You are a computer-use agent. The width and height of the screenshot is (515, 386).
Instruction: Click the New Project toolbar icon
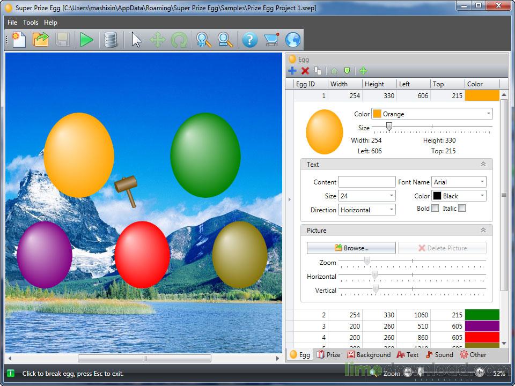click(19, 40)
